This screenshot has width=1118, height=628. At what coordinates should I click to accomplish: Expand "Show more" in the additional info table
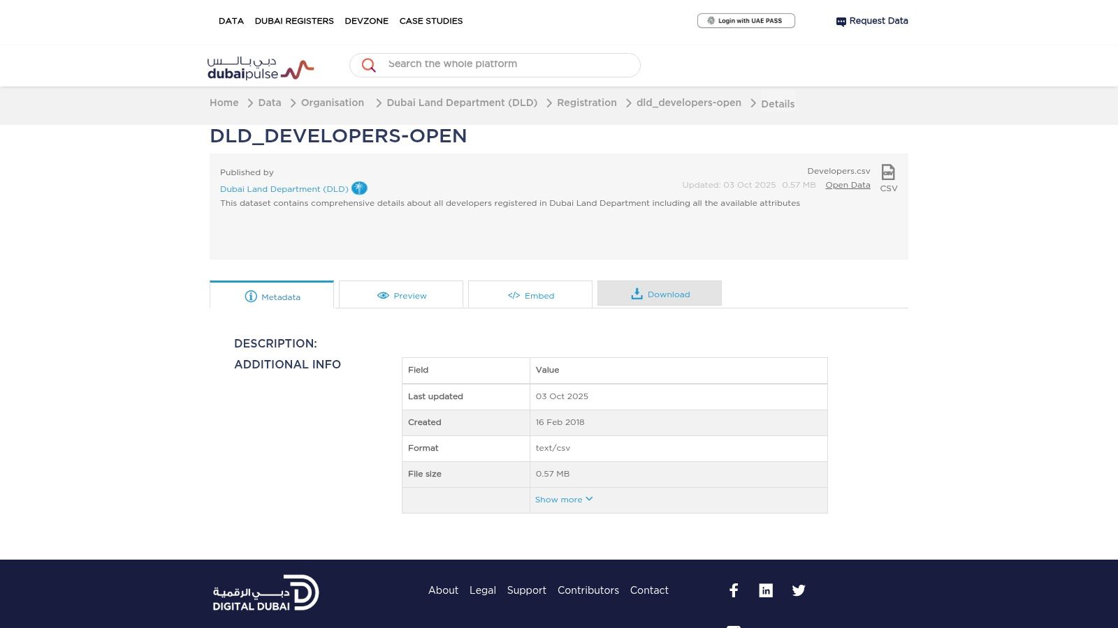(x=563, y=500)
